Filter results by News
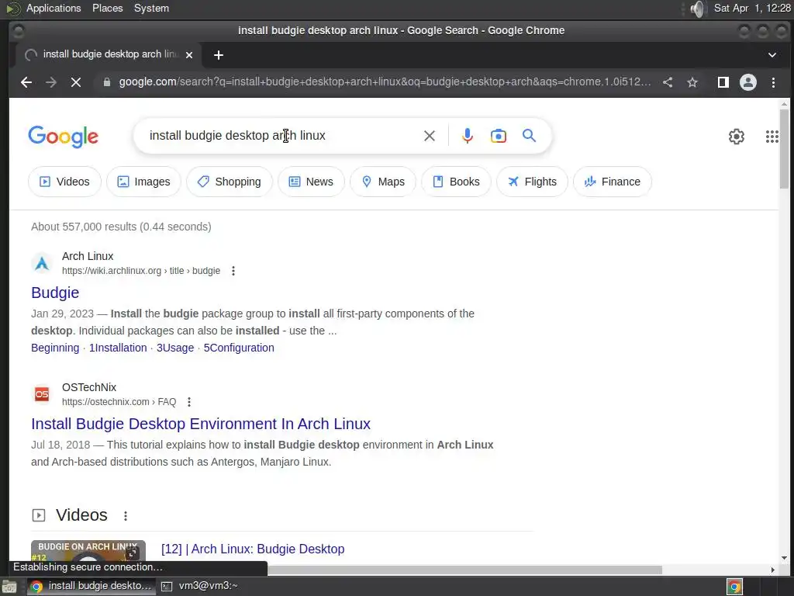This screenshot has width=794, height=596. point(311,182)
